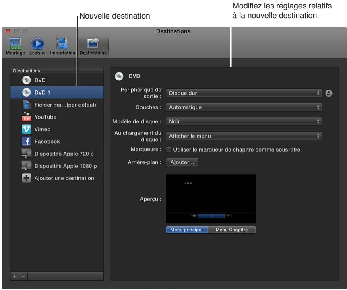Enable chapter marker as subtitle checkbox
Image resolution: width=347 pixels, height=290 pixels.
click(169, 150)
